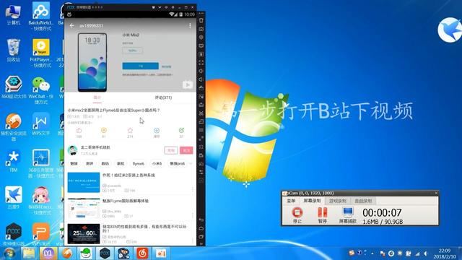Screen dimensions: 462x260
Task: Click the system tray volume speaker icon
Action: tap(425, 253)
